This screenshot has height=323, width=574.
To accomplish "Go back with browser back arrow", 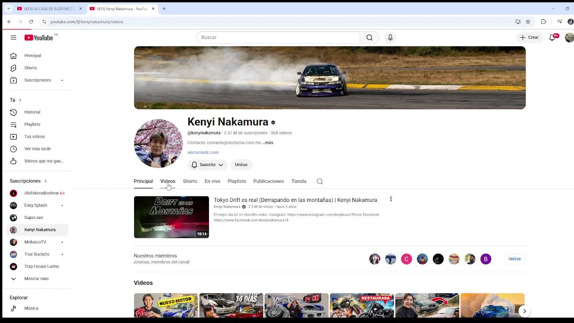I will [x=9, y=22].
